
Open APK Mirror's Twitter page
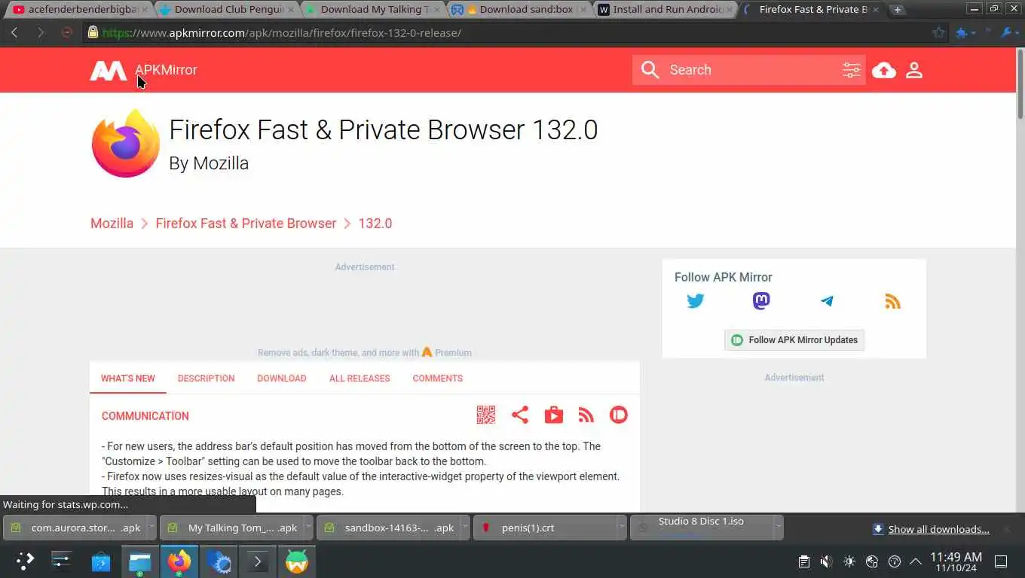tap(696, 301)
